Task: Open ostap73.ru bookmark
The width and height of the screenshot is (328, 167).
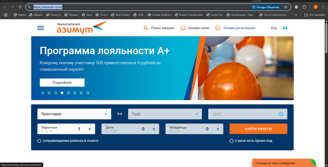Action: pyautogui.click(x=215, y=15)
